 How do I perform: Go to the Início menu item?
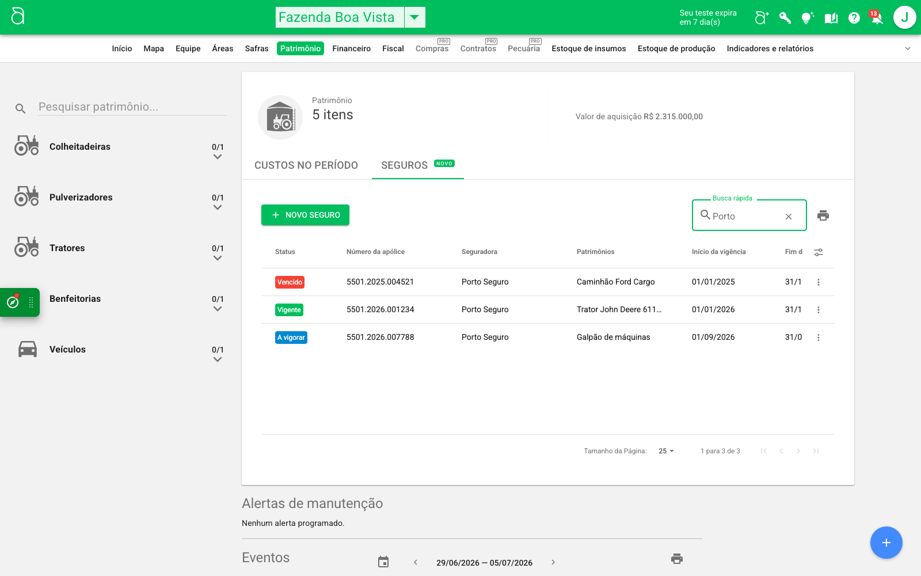[122, 48]
